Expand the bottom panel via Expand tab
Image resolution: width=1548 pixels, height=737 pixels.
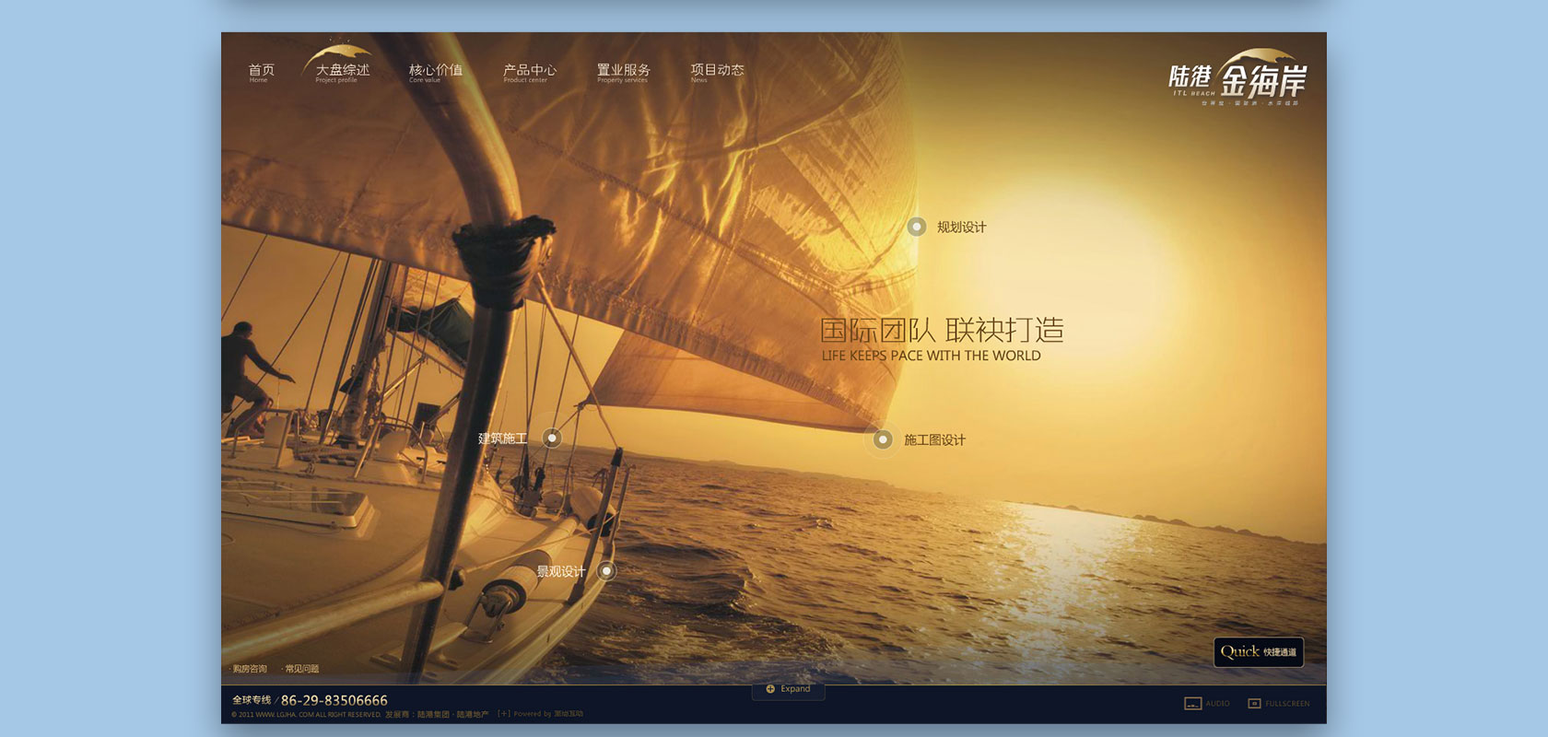pos(795,689)
